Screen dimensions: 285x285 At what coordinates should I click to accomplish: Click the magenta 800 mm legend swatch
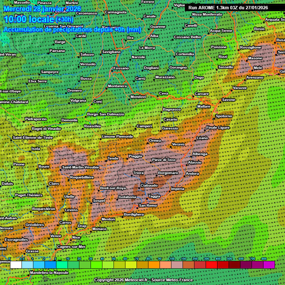coord(269,265)
